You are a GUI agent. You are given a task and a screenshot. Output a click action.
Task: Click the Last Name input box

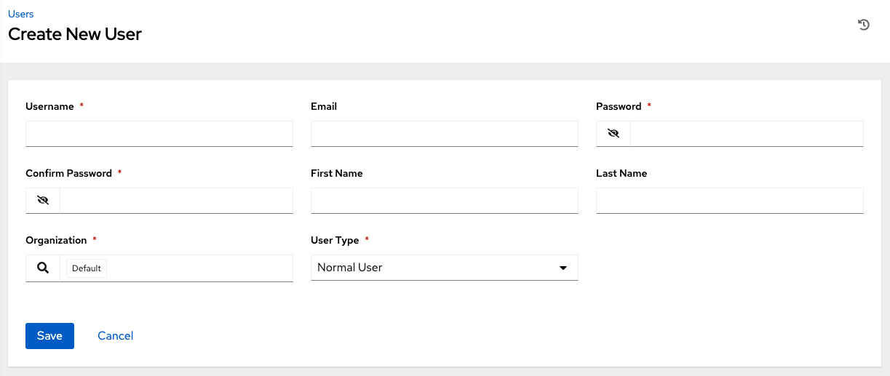[x=729, y=201]
